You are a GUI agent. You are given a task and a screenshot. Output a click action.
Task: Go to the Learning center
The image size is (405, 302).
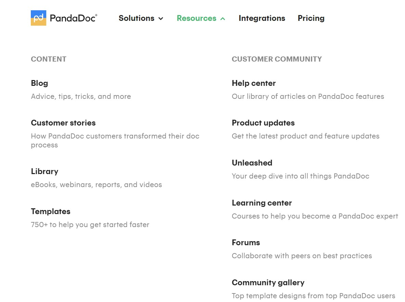click(x=262, y=203)
